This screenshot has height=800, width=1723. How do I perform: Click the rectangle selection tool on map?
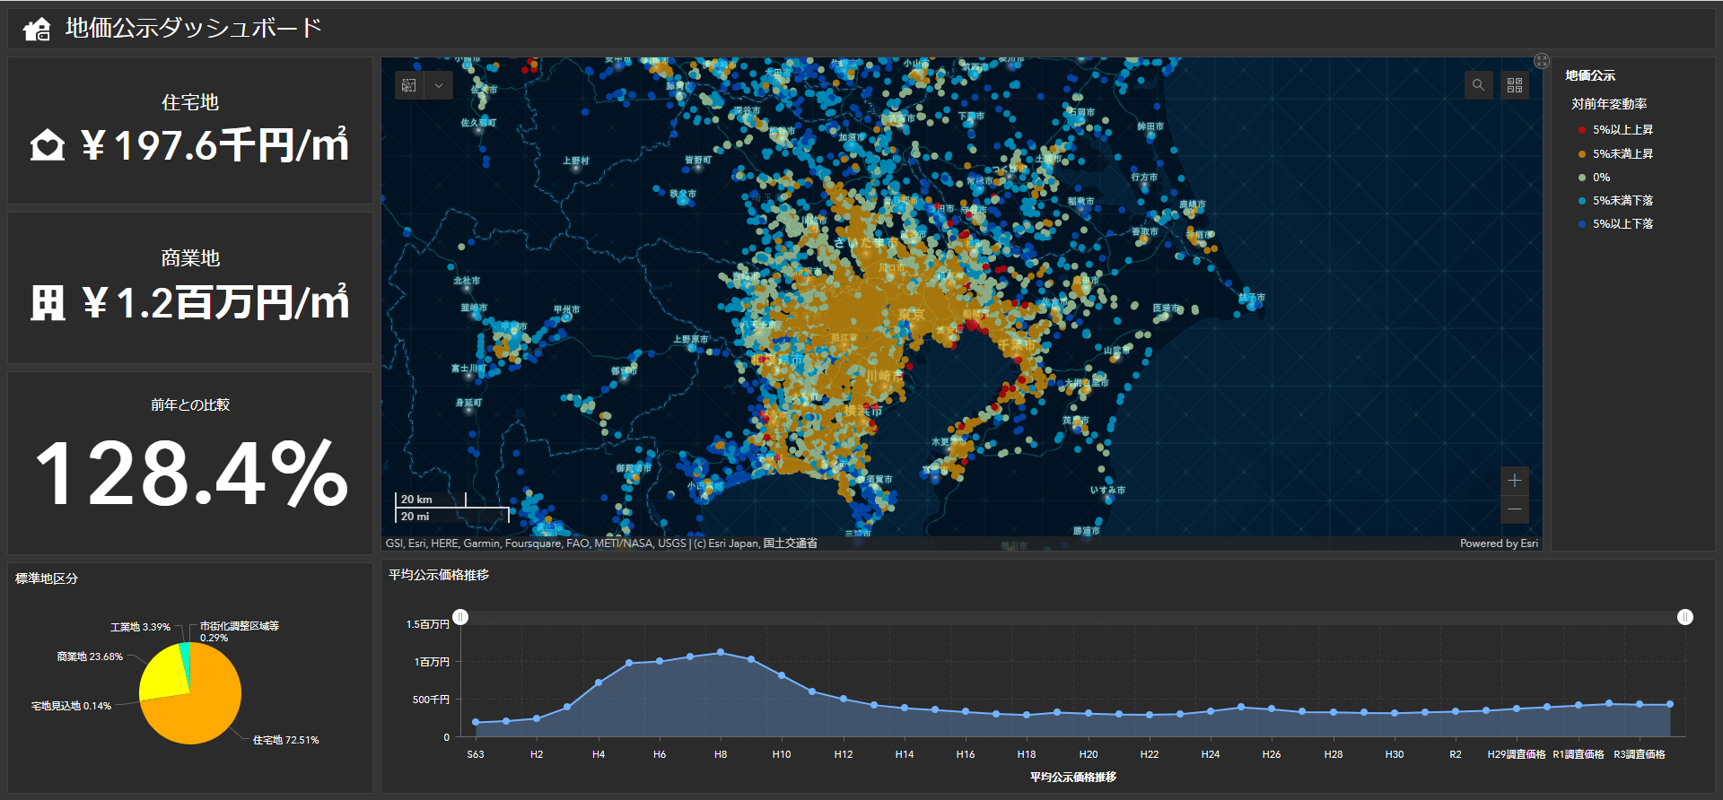coord(409,85)
